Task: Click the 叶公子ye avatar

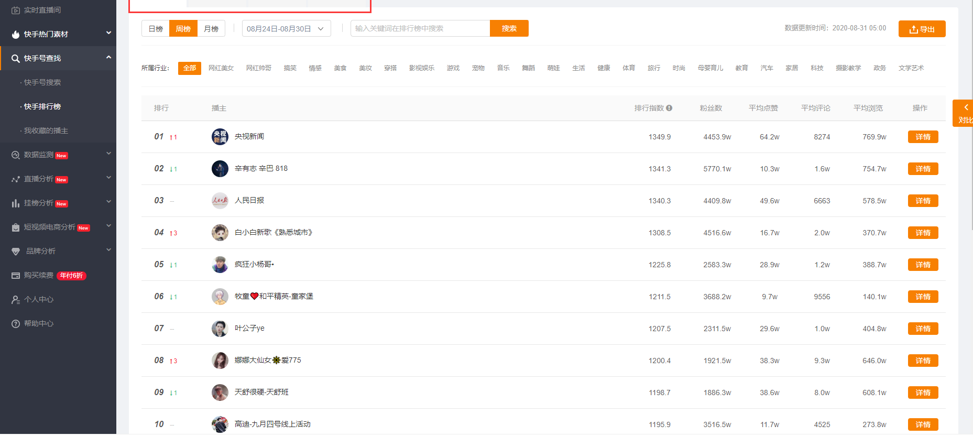Action: point(220,329)
